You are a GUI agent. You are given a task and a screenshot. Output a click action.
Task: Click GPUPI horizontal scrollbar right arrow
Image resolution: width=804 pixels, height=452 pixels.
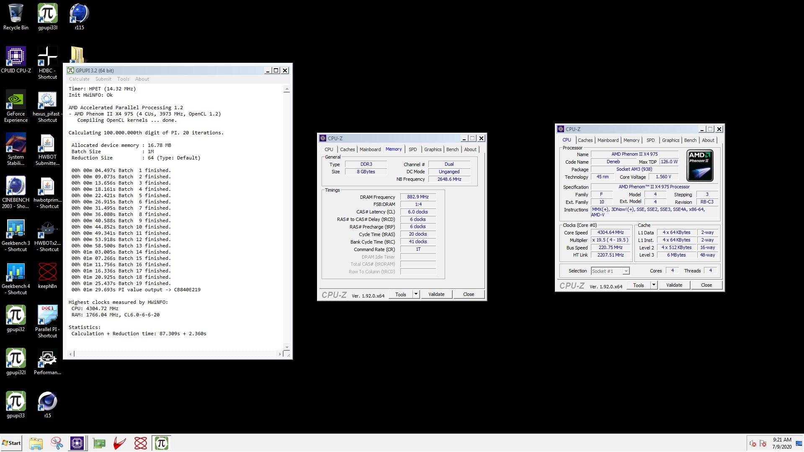[x=280, y=354]
